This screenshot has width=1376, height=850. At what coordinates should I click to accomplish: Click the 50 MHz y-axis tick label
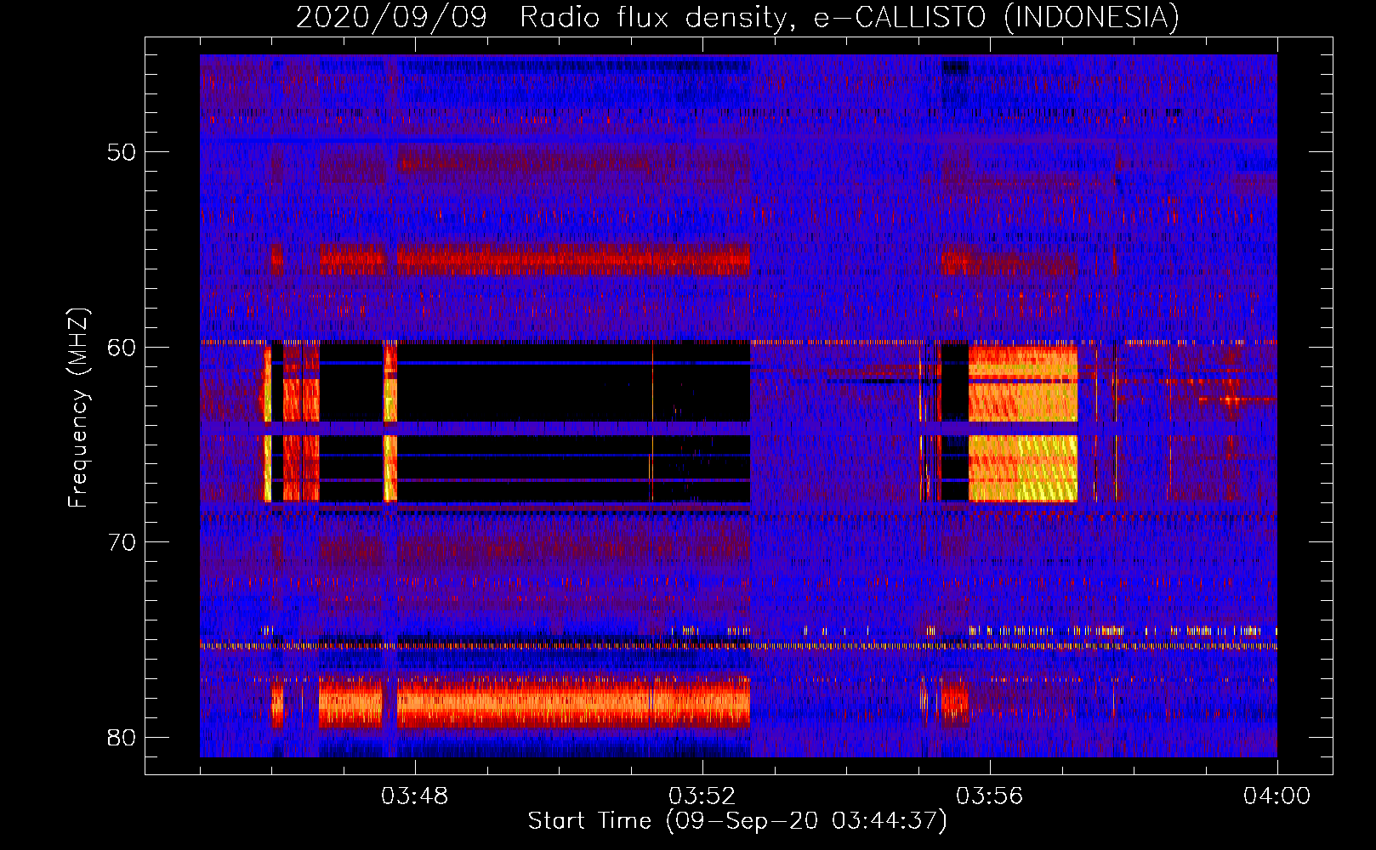pos(122,152)
